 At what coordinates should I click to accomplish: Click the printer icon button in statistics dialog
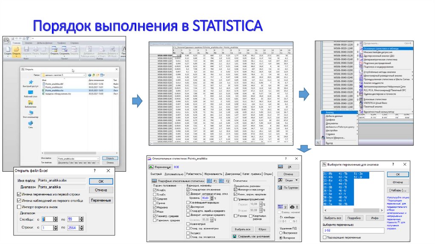point(294,207)
